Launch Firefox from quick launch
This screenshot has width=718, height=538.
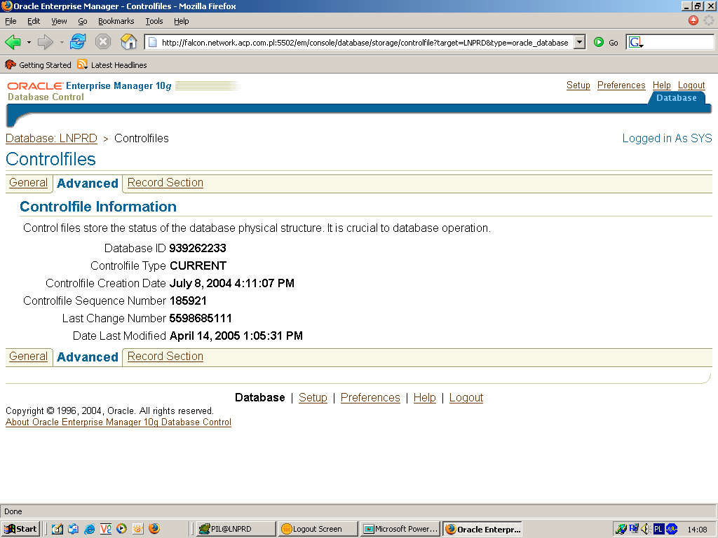pyautogui.click(x=154, y=529)
